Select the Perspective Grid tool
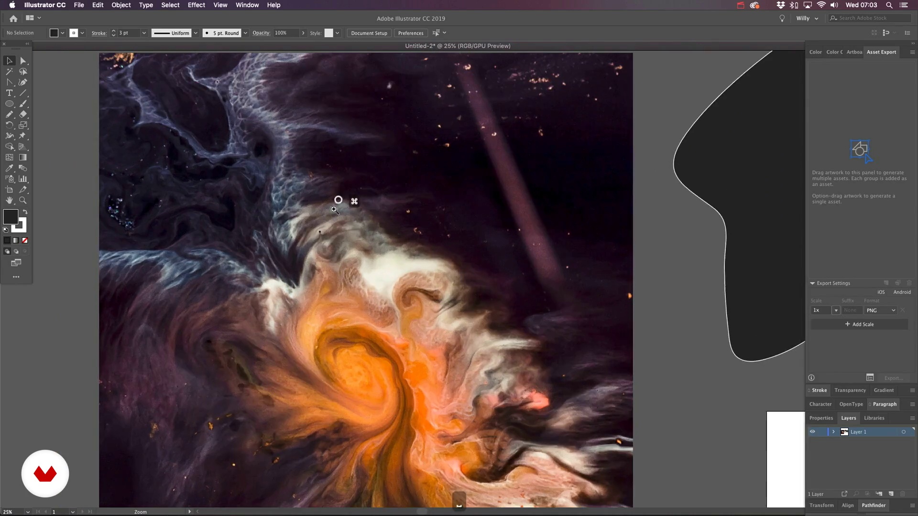This screenshot has height=516, width=918. [23, 147]
